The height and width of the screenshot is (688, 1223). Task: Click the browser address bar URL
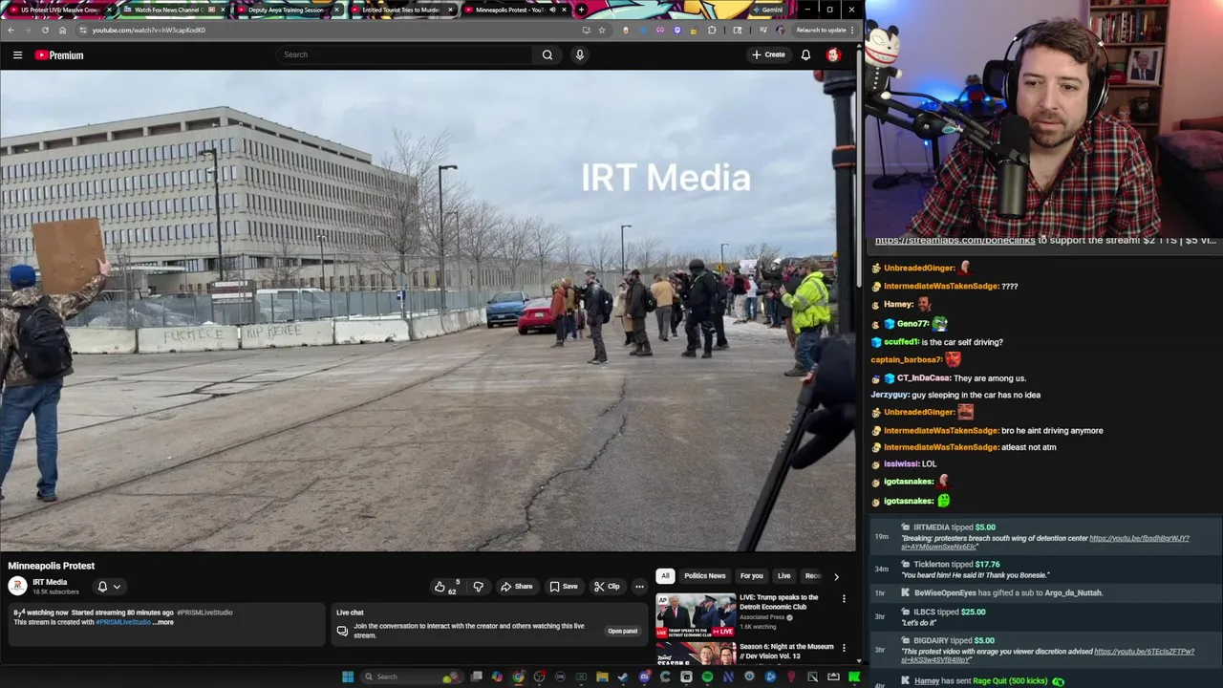pyautogui.click(x=148, y=30)
